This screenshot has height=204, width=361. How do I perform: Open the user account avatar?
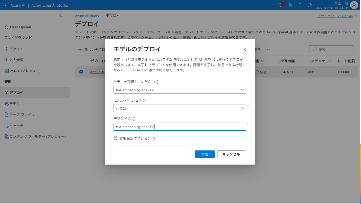(354, 5)
